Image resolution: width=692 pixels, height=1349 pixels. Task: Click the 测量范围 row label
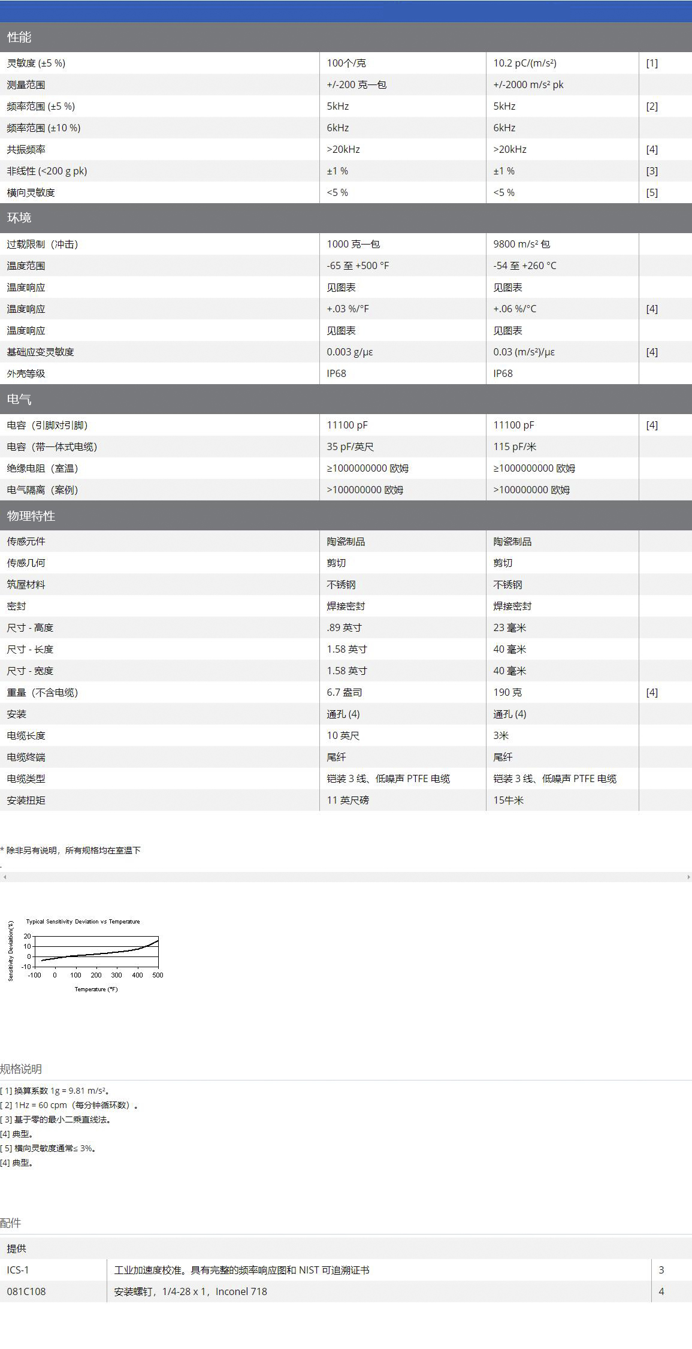pyautogui.click(x=26, y=84)
